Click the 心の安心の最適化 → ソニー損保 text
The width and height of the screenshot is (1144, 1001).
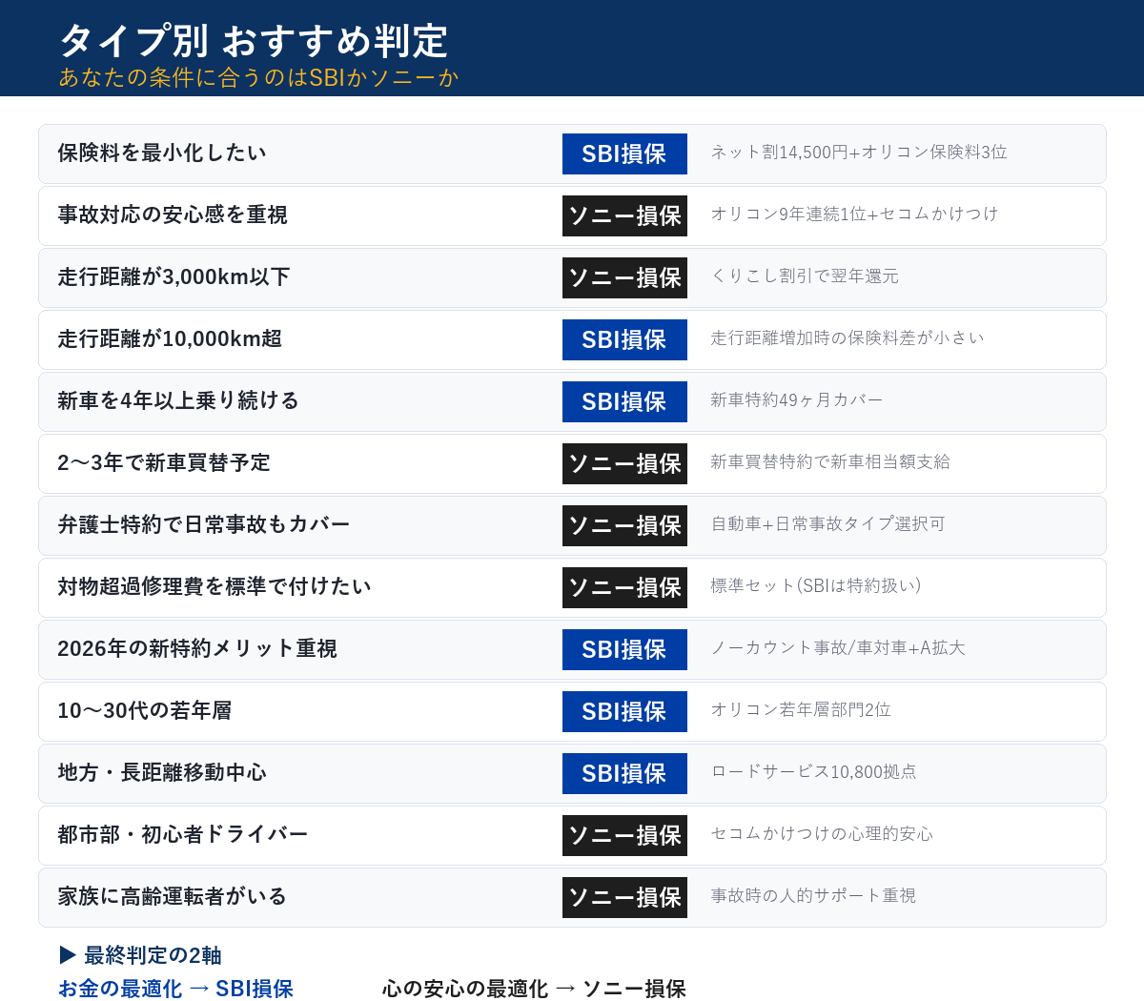click(534, 989)
